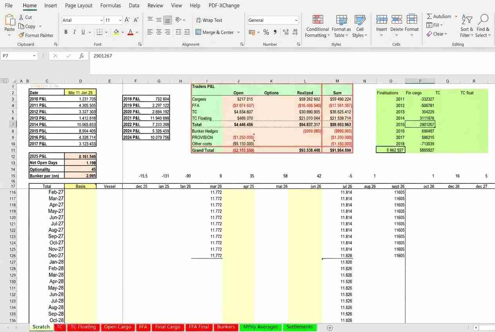495x332 pixels.
Task: Apply cell borders icon
Action: [99, 32]
